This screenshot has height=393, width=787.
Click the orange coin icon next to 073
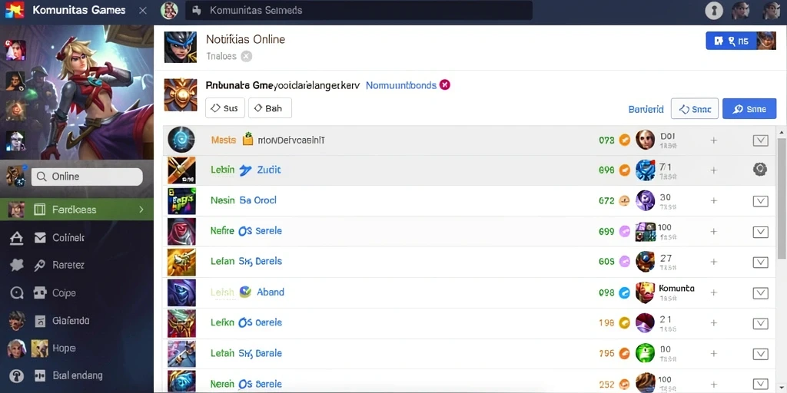click(624, 140)
